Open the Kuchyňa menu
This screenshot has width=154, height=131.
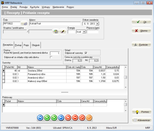pos(35,7)
